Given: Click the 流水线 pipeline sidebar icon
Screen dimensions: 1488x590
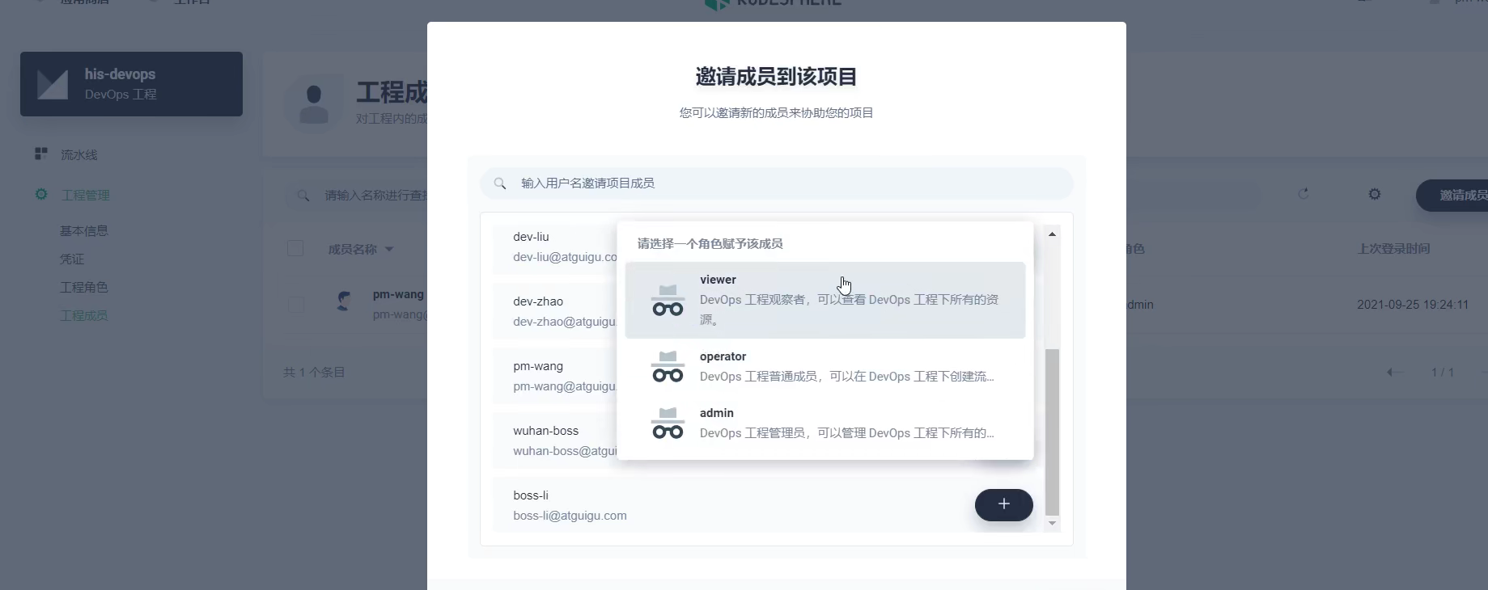Looking at the screenshot, I should 41,154.
